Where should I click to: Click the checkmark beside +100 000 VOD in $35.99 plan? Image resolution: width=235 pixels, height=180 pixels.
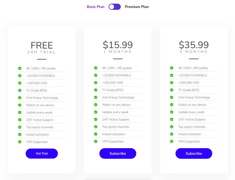pos(172,82)
